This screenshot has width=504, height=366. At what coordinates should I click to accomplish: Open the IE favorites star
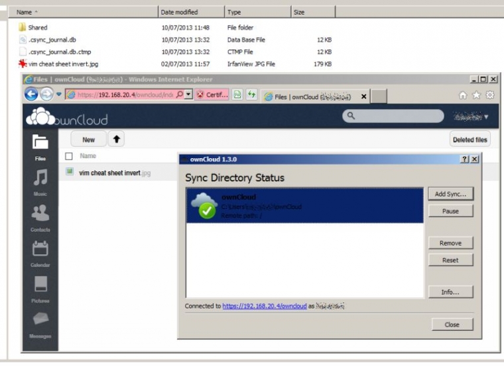(476, 95)
